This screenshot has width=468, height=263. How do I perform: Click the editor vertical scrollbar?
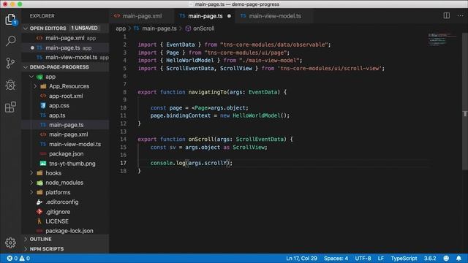point(465,102)
